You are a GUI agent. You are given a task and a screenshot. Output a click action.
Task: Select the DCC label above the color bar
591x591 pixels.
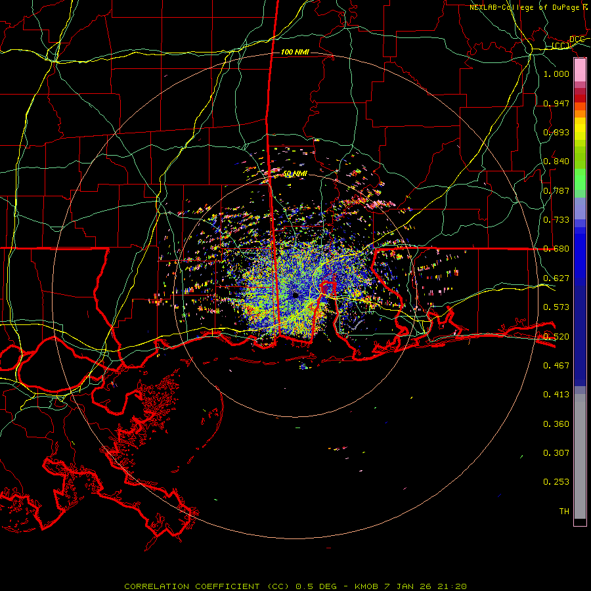[577, 39]
